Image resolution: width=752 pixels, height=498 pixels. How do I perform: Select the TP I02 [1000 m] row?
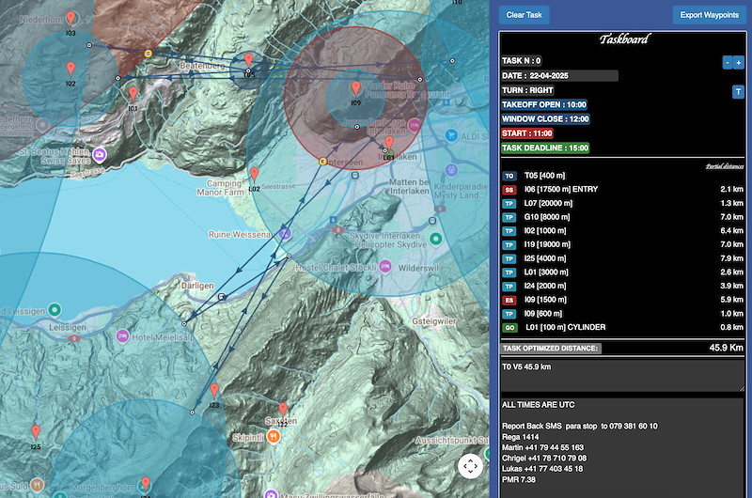[x=622, y=230]
